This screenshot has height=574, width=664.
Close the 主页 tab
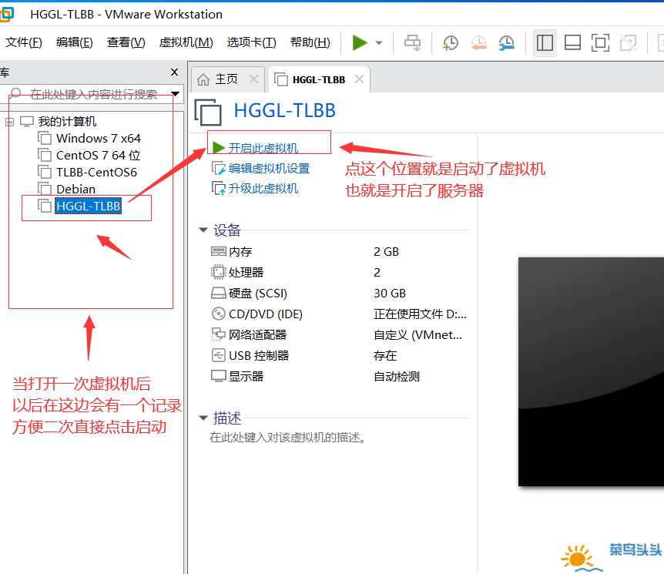point(253,79)
